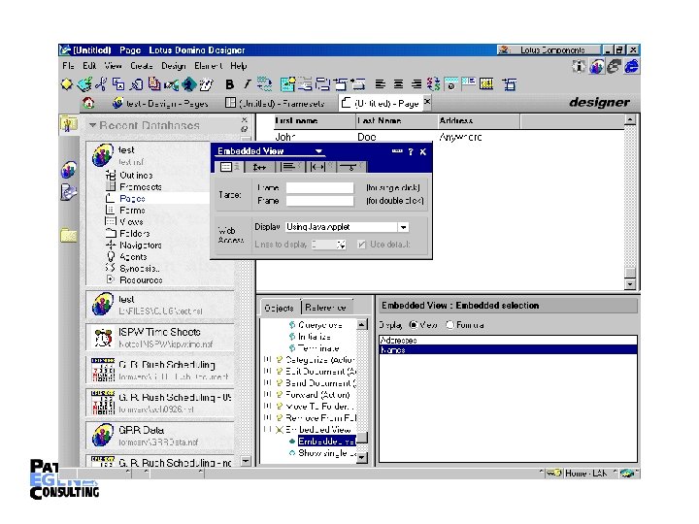Open the Display dropdown arrow for Web Access
The width and height of the screenshot is (699, 524).
coord(403,227)
